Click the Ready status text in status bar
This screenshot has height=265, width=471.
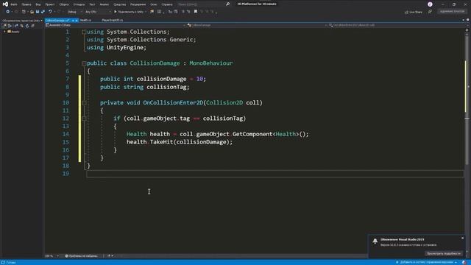click(x=11, y=262)
